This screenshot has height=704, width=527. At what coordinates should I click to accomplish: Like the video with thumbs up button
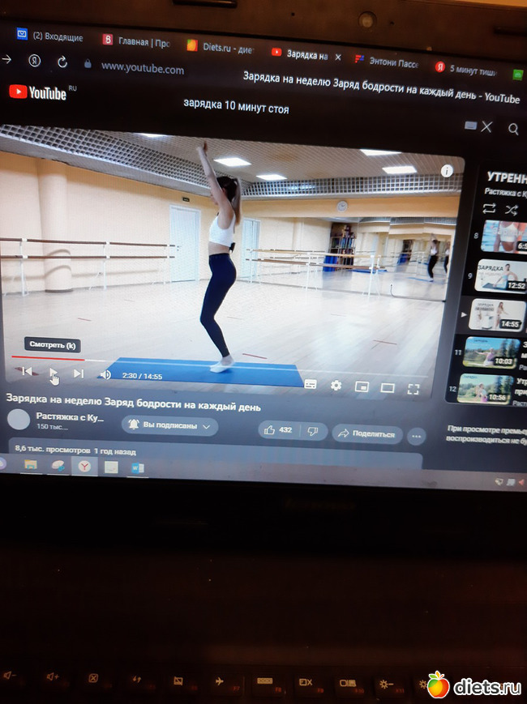pyautogui.click(x=277, y=430)
